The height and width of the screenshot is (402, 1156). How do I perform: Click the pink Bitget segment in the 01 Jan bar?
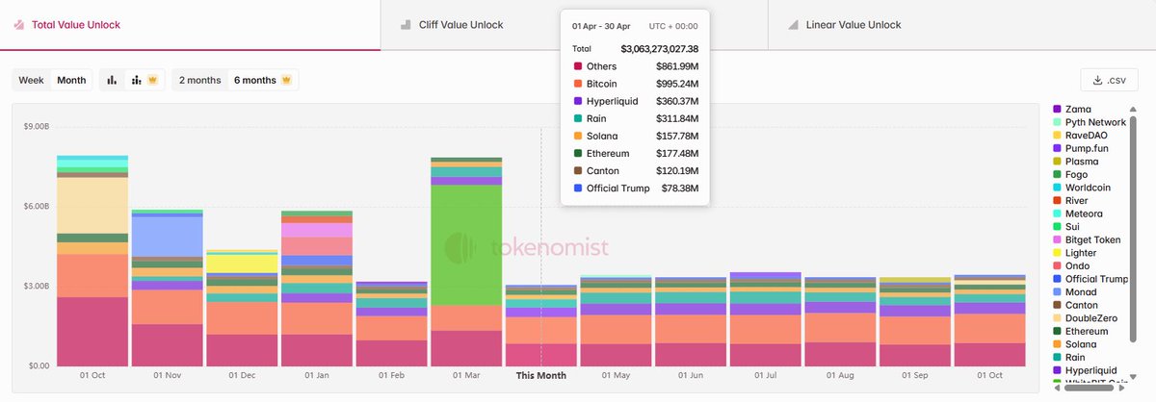tap(316, 230)
